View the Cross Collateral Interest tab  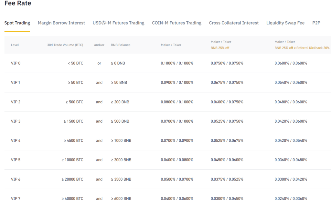[234, 23]
